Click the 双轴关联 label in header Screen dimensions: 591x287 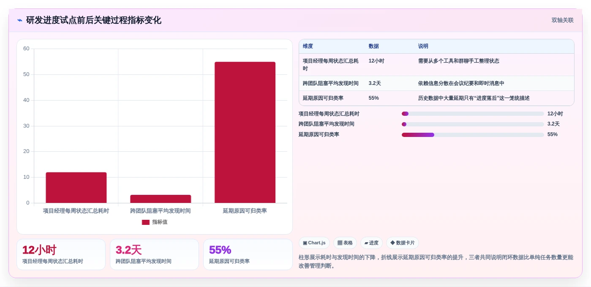(x=562, y=20)
